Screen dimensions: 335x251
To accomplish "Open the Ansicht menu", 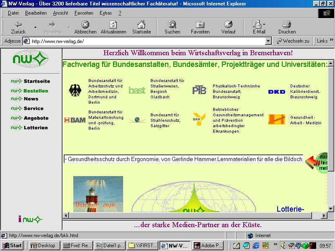I will click(60, 13).
